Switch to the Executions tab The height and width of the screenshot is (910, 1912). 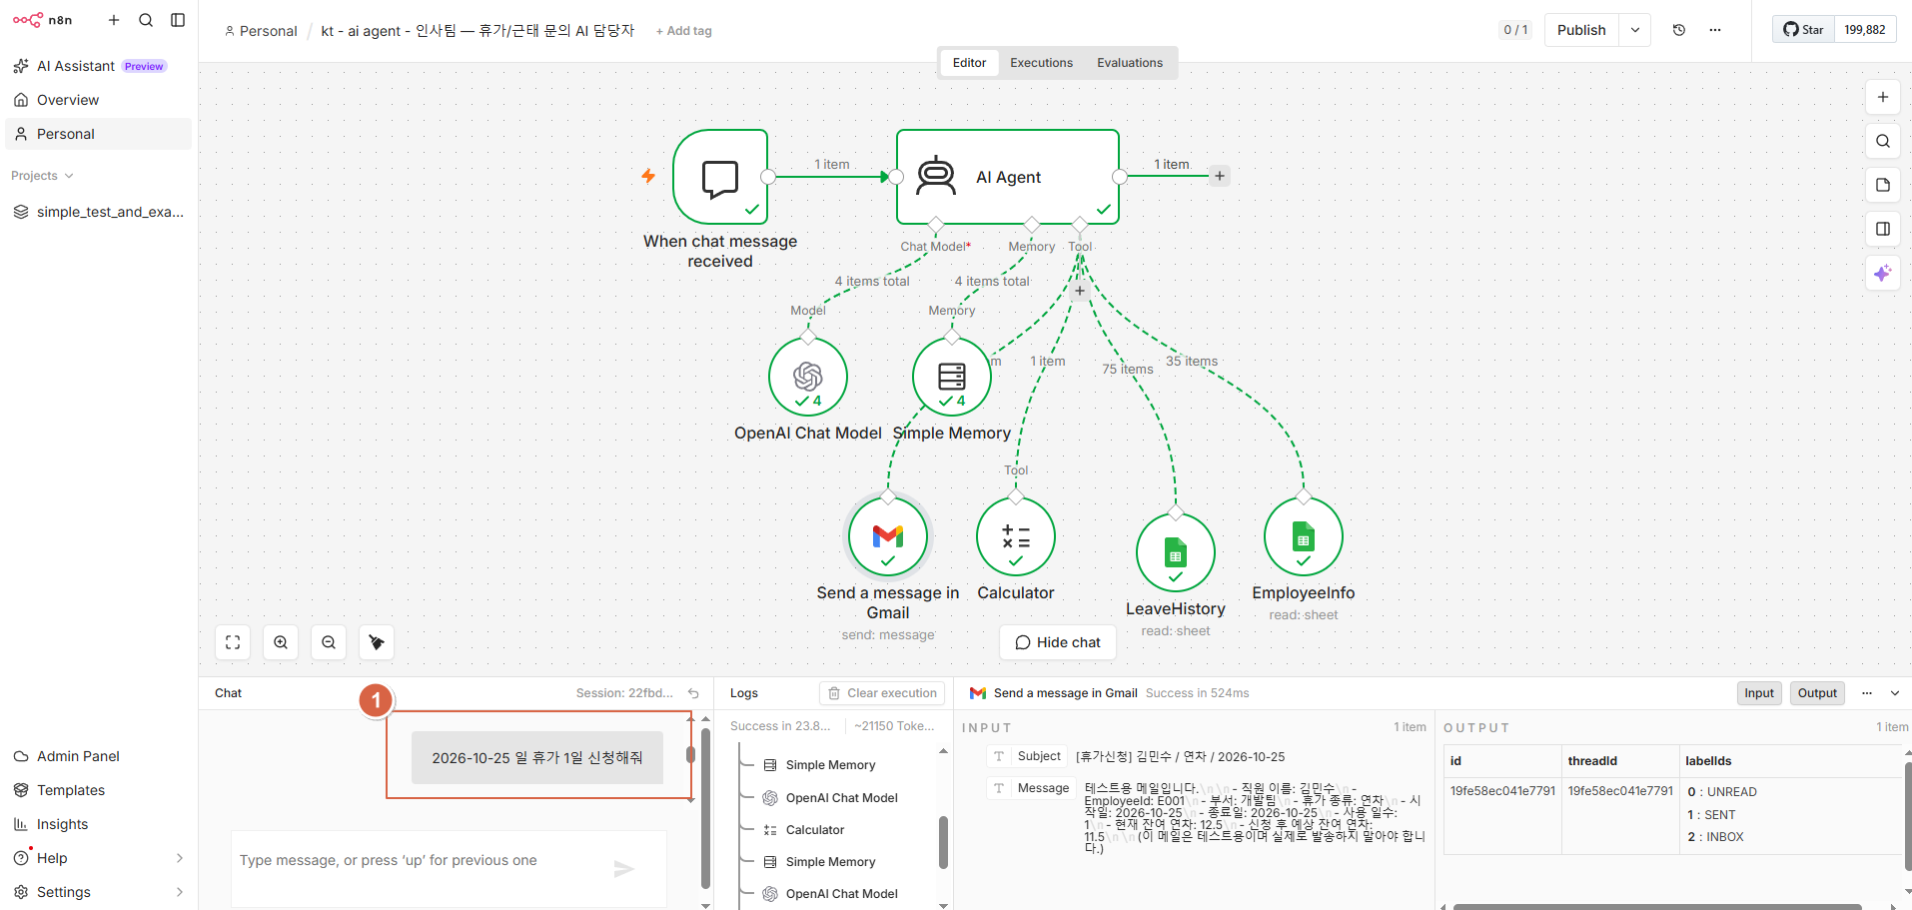pos(1041,63)
